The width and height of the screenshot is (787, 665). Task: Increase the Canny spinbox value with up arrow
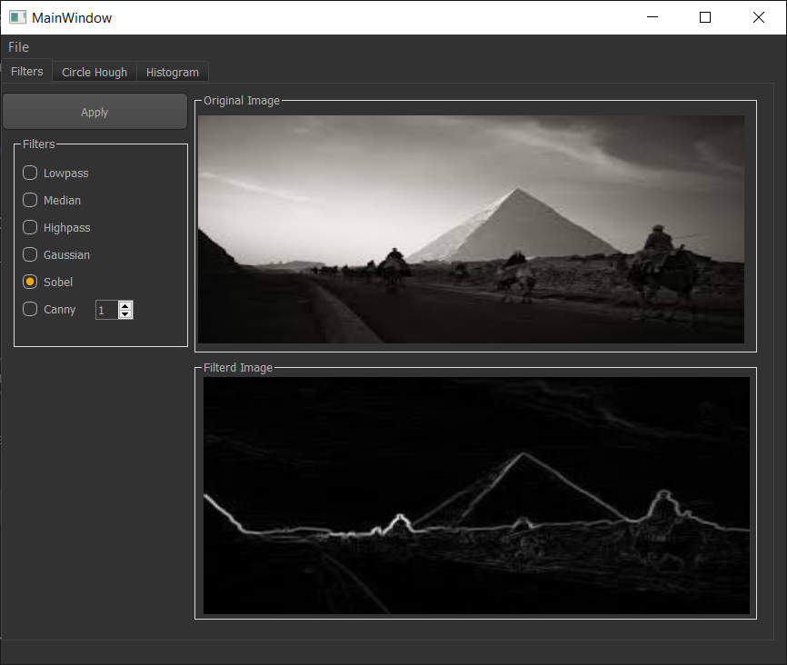coord(125,305)
